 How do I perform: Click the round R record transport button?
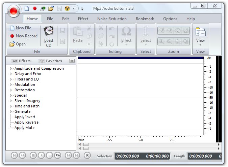click(87, 156)
